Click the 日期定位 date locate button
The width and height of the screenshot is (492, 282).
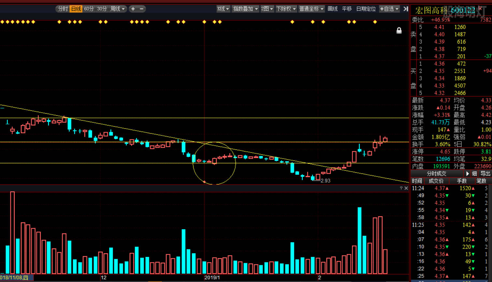point(366,9)
